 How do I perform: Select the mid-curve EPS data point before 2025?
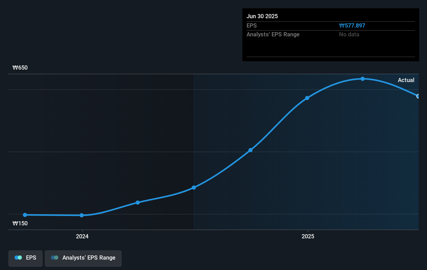pos(250,150)
